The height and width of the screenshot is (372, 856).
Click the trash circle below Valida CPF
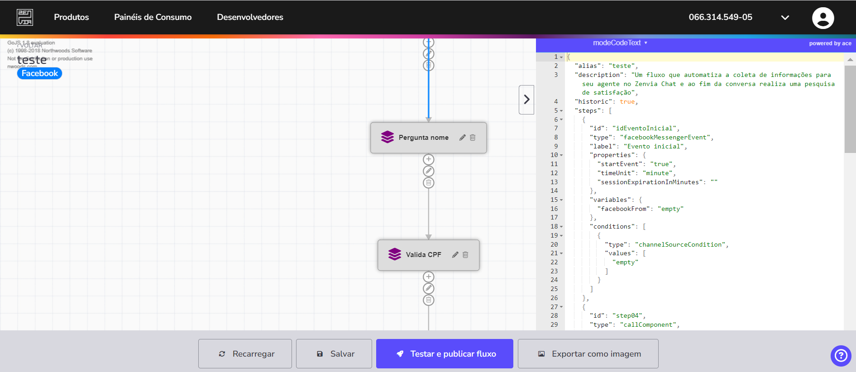[x=429, y=300]
